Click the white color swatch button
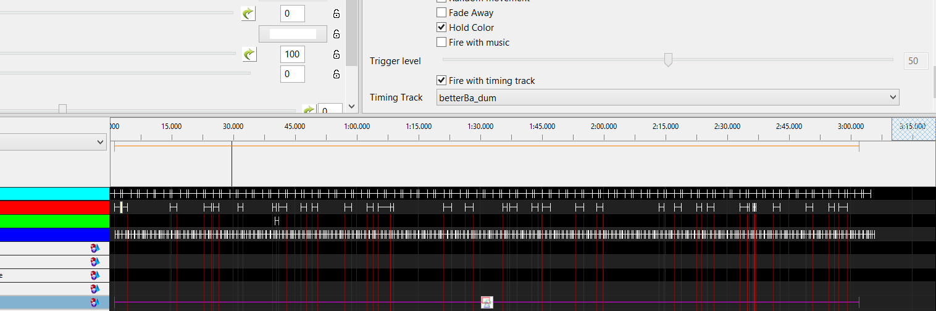 click(x=293, y=34)
